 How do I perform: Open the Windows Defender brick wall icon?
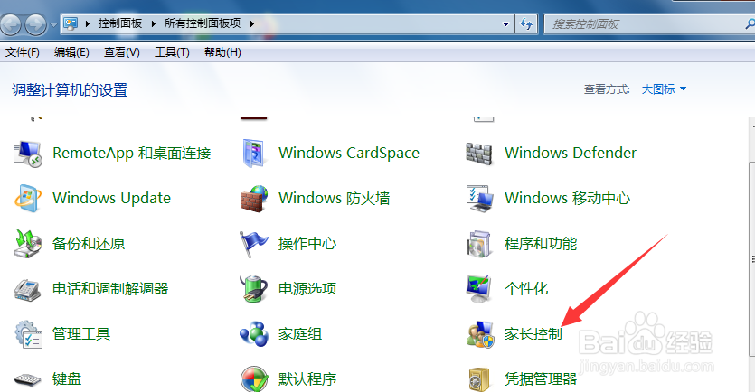[x=479, y=154]
